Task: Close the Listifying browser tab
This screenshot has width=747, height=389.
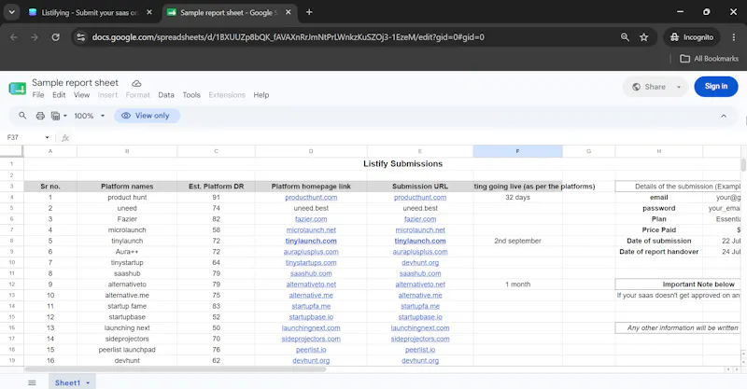Action: pyautogui.click(x=149, y=12)
